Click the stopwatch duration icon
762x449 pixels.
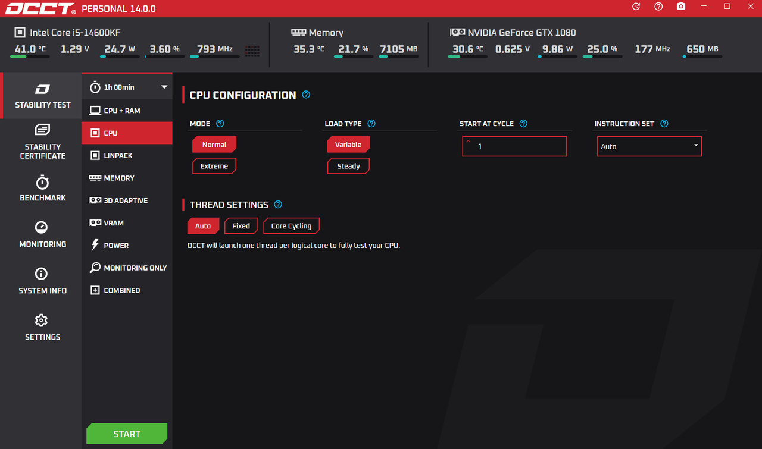(95, 87)
